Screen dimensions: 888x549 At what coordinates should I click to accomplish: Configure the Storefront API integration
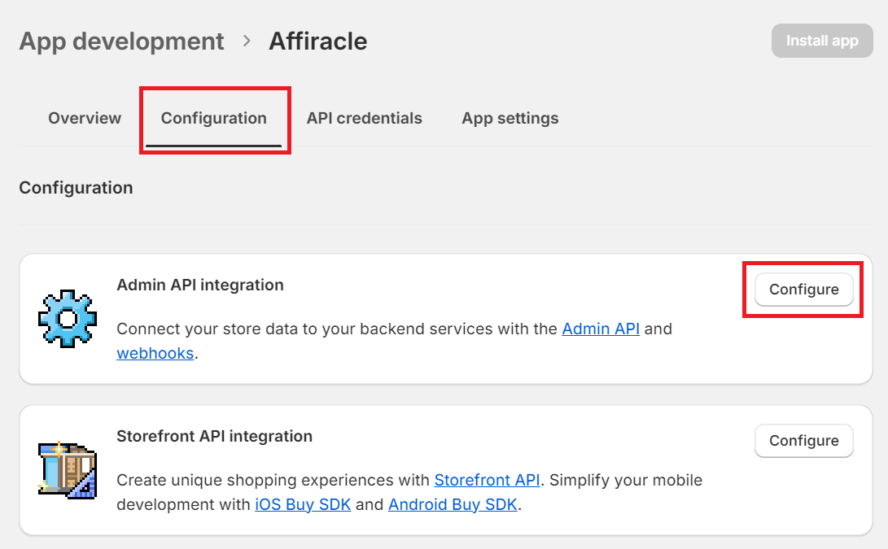click(x=803, y=440)
